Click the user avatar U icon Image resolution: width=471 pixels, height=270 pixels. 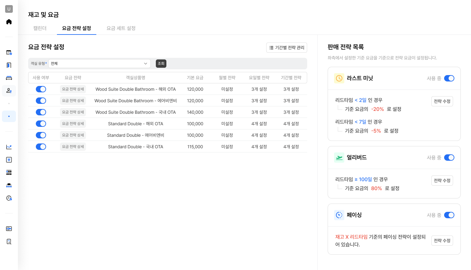(9, 9)
